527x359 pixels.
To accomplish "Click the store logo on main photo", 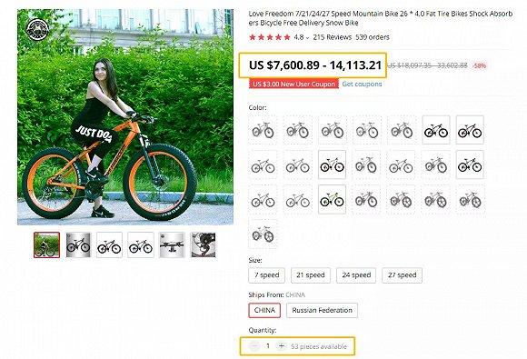I will click(37, 30).
